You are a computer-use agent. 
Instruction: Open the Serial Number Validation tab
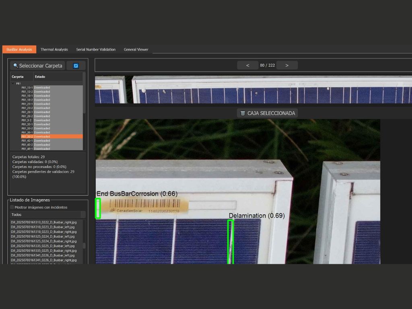point(96,49)
